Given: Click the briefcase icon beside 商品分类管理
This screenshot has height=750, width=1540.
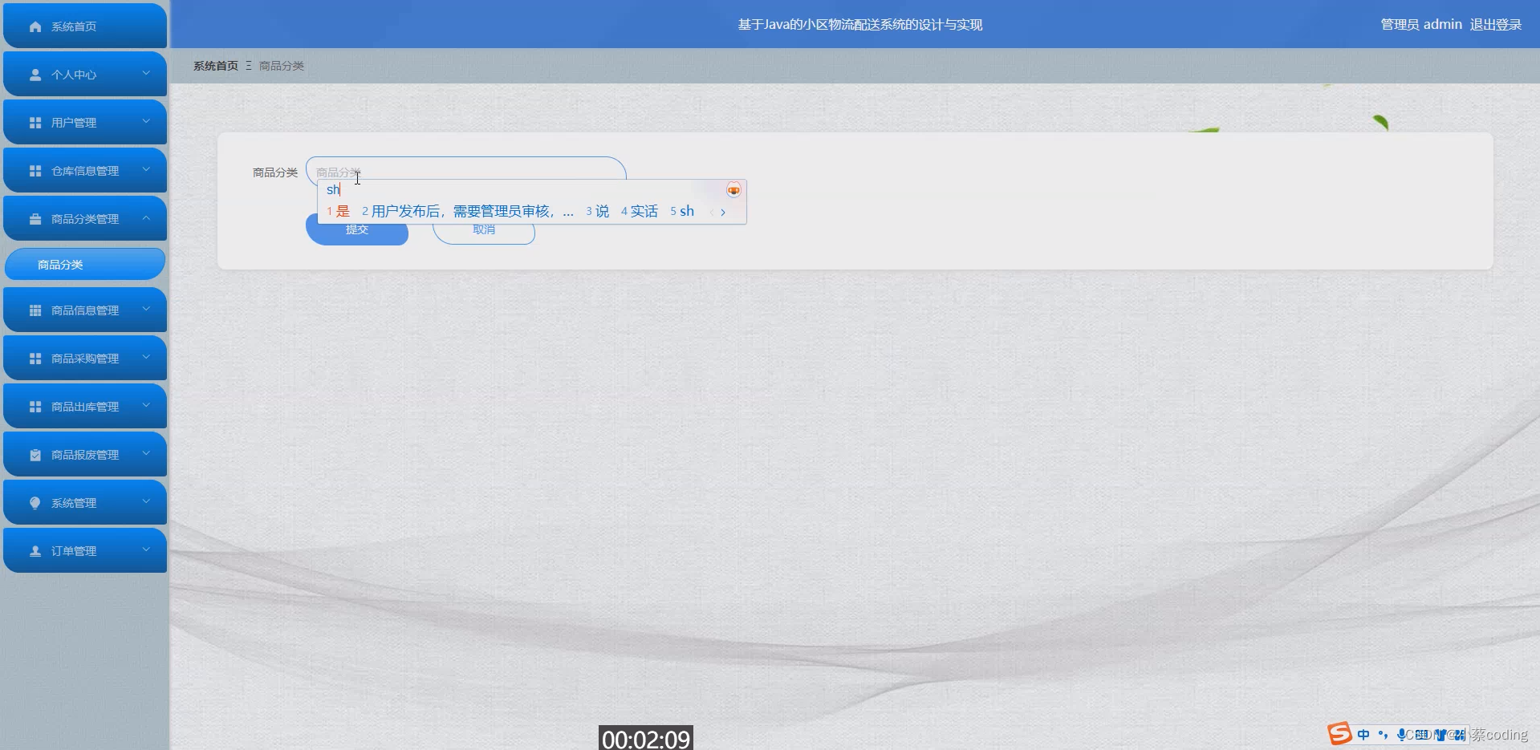Looking at the screenshot, I should tap(35, 219).
